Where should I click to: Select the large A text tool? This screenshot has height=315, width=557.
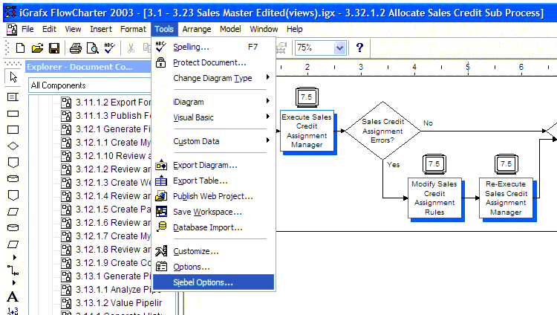point(13,296)
